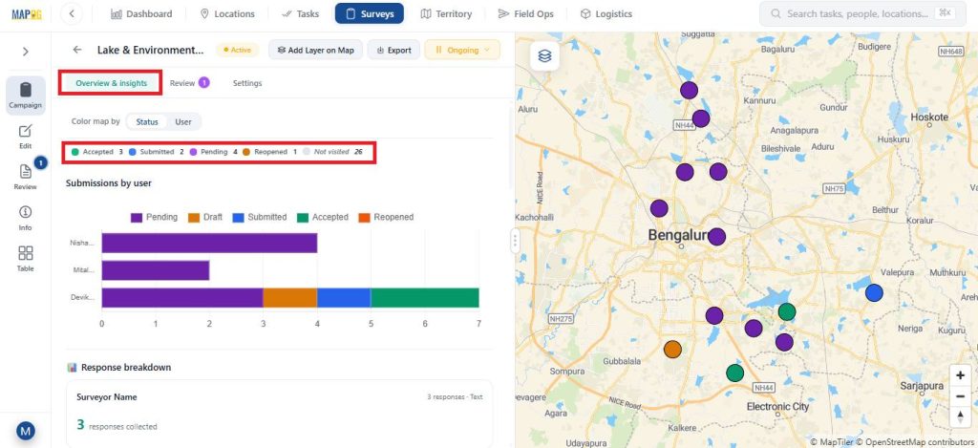Toggle the Reopened series in the chart legend

tap(386, 217)
